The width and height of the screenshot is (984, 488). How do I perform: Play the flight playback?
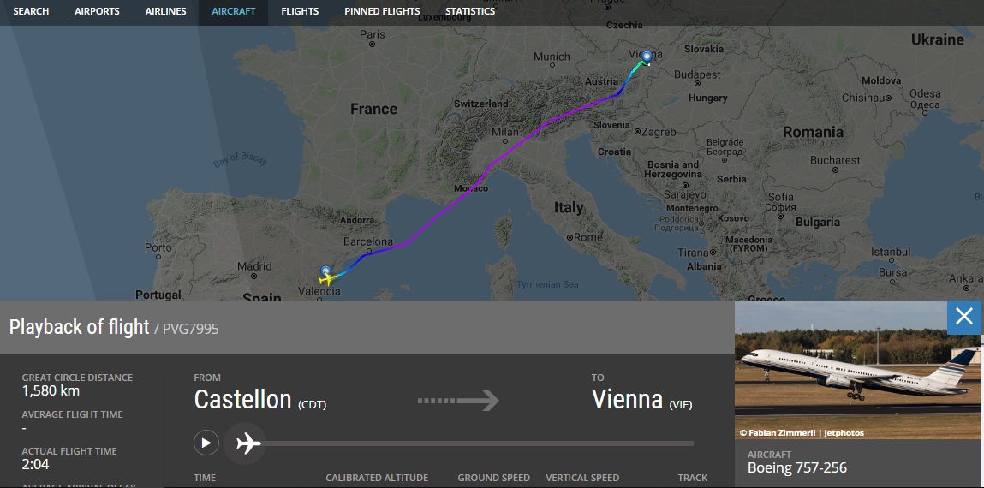click(206, 443)
